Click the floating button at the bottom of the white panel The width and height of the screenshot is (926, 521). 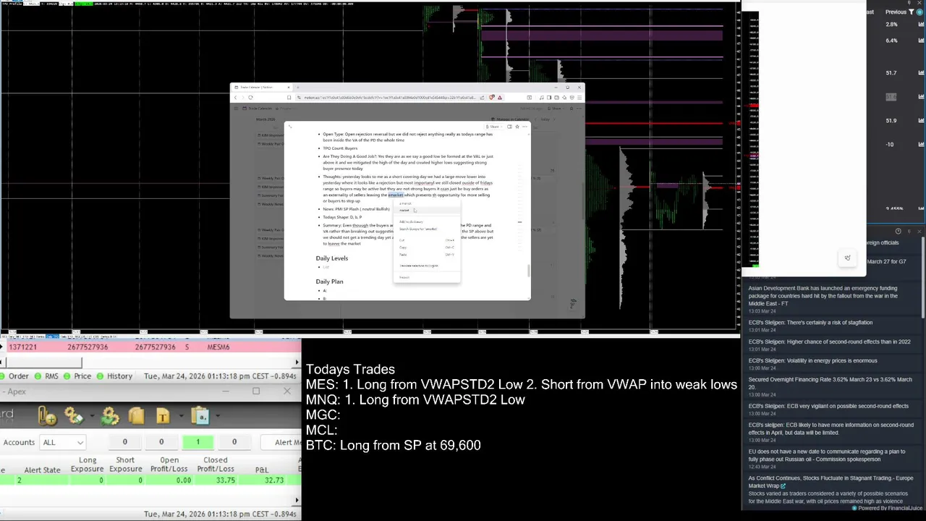[848, 258]
